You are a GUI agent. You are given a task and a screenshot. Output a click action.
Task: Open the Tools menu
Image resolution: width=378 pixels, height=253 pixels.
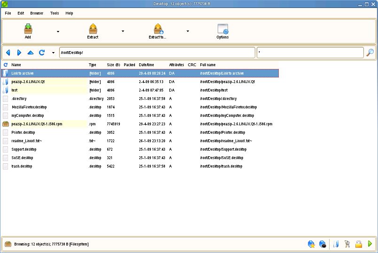55,13
